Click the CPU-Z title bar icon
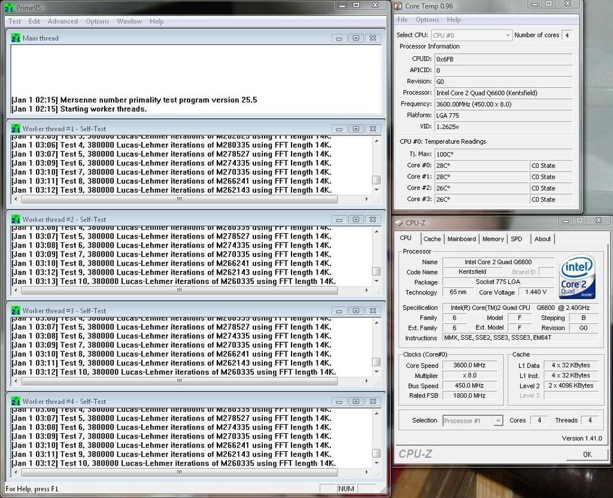613x498 pixels. pos(399,223)
